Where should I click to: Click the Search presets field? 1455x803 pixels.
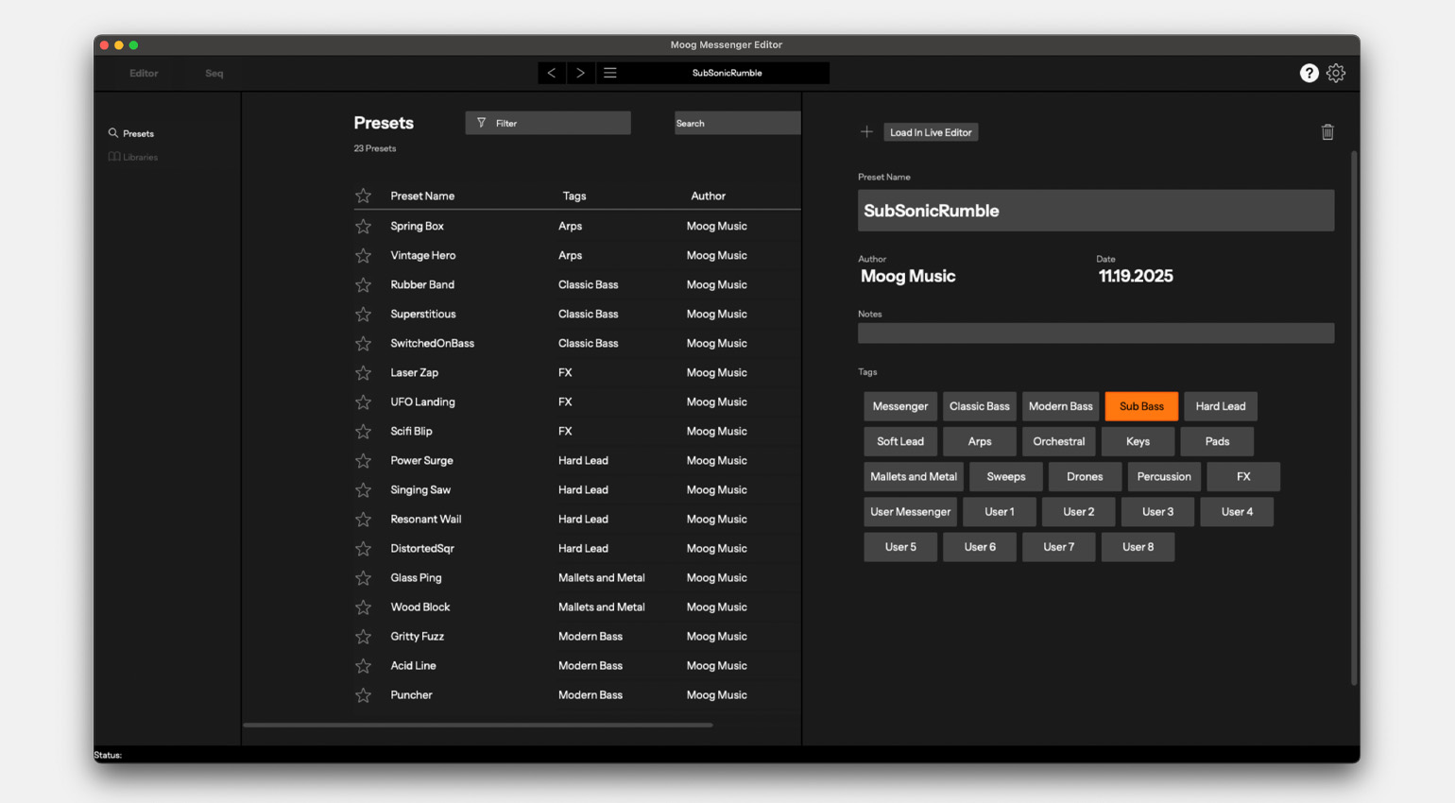736,123
